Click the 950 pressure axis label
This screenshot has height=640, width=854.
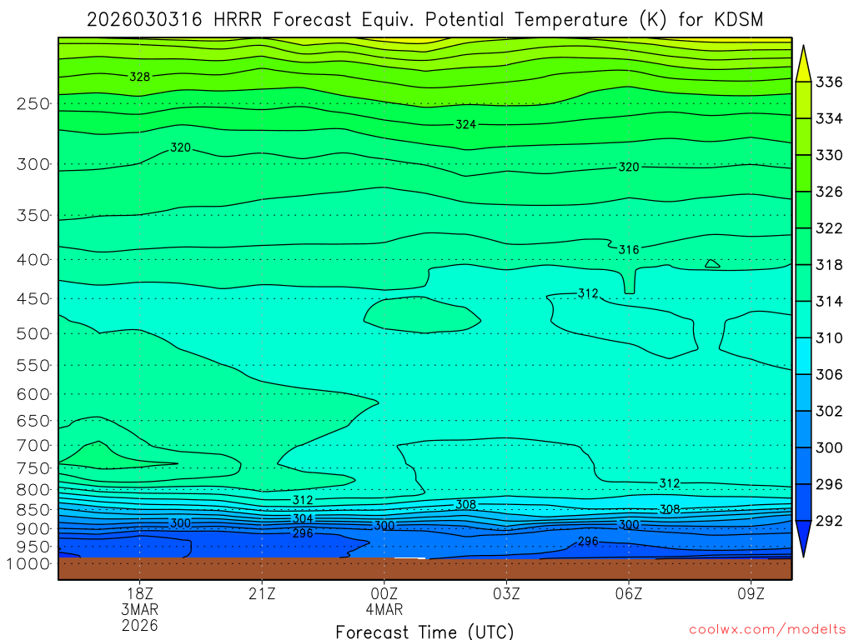33,547
